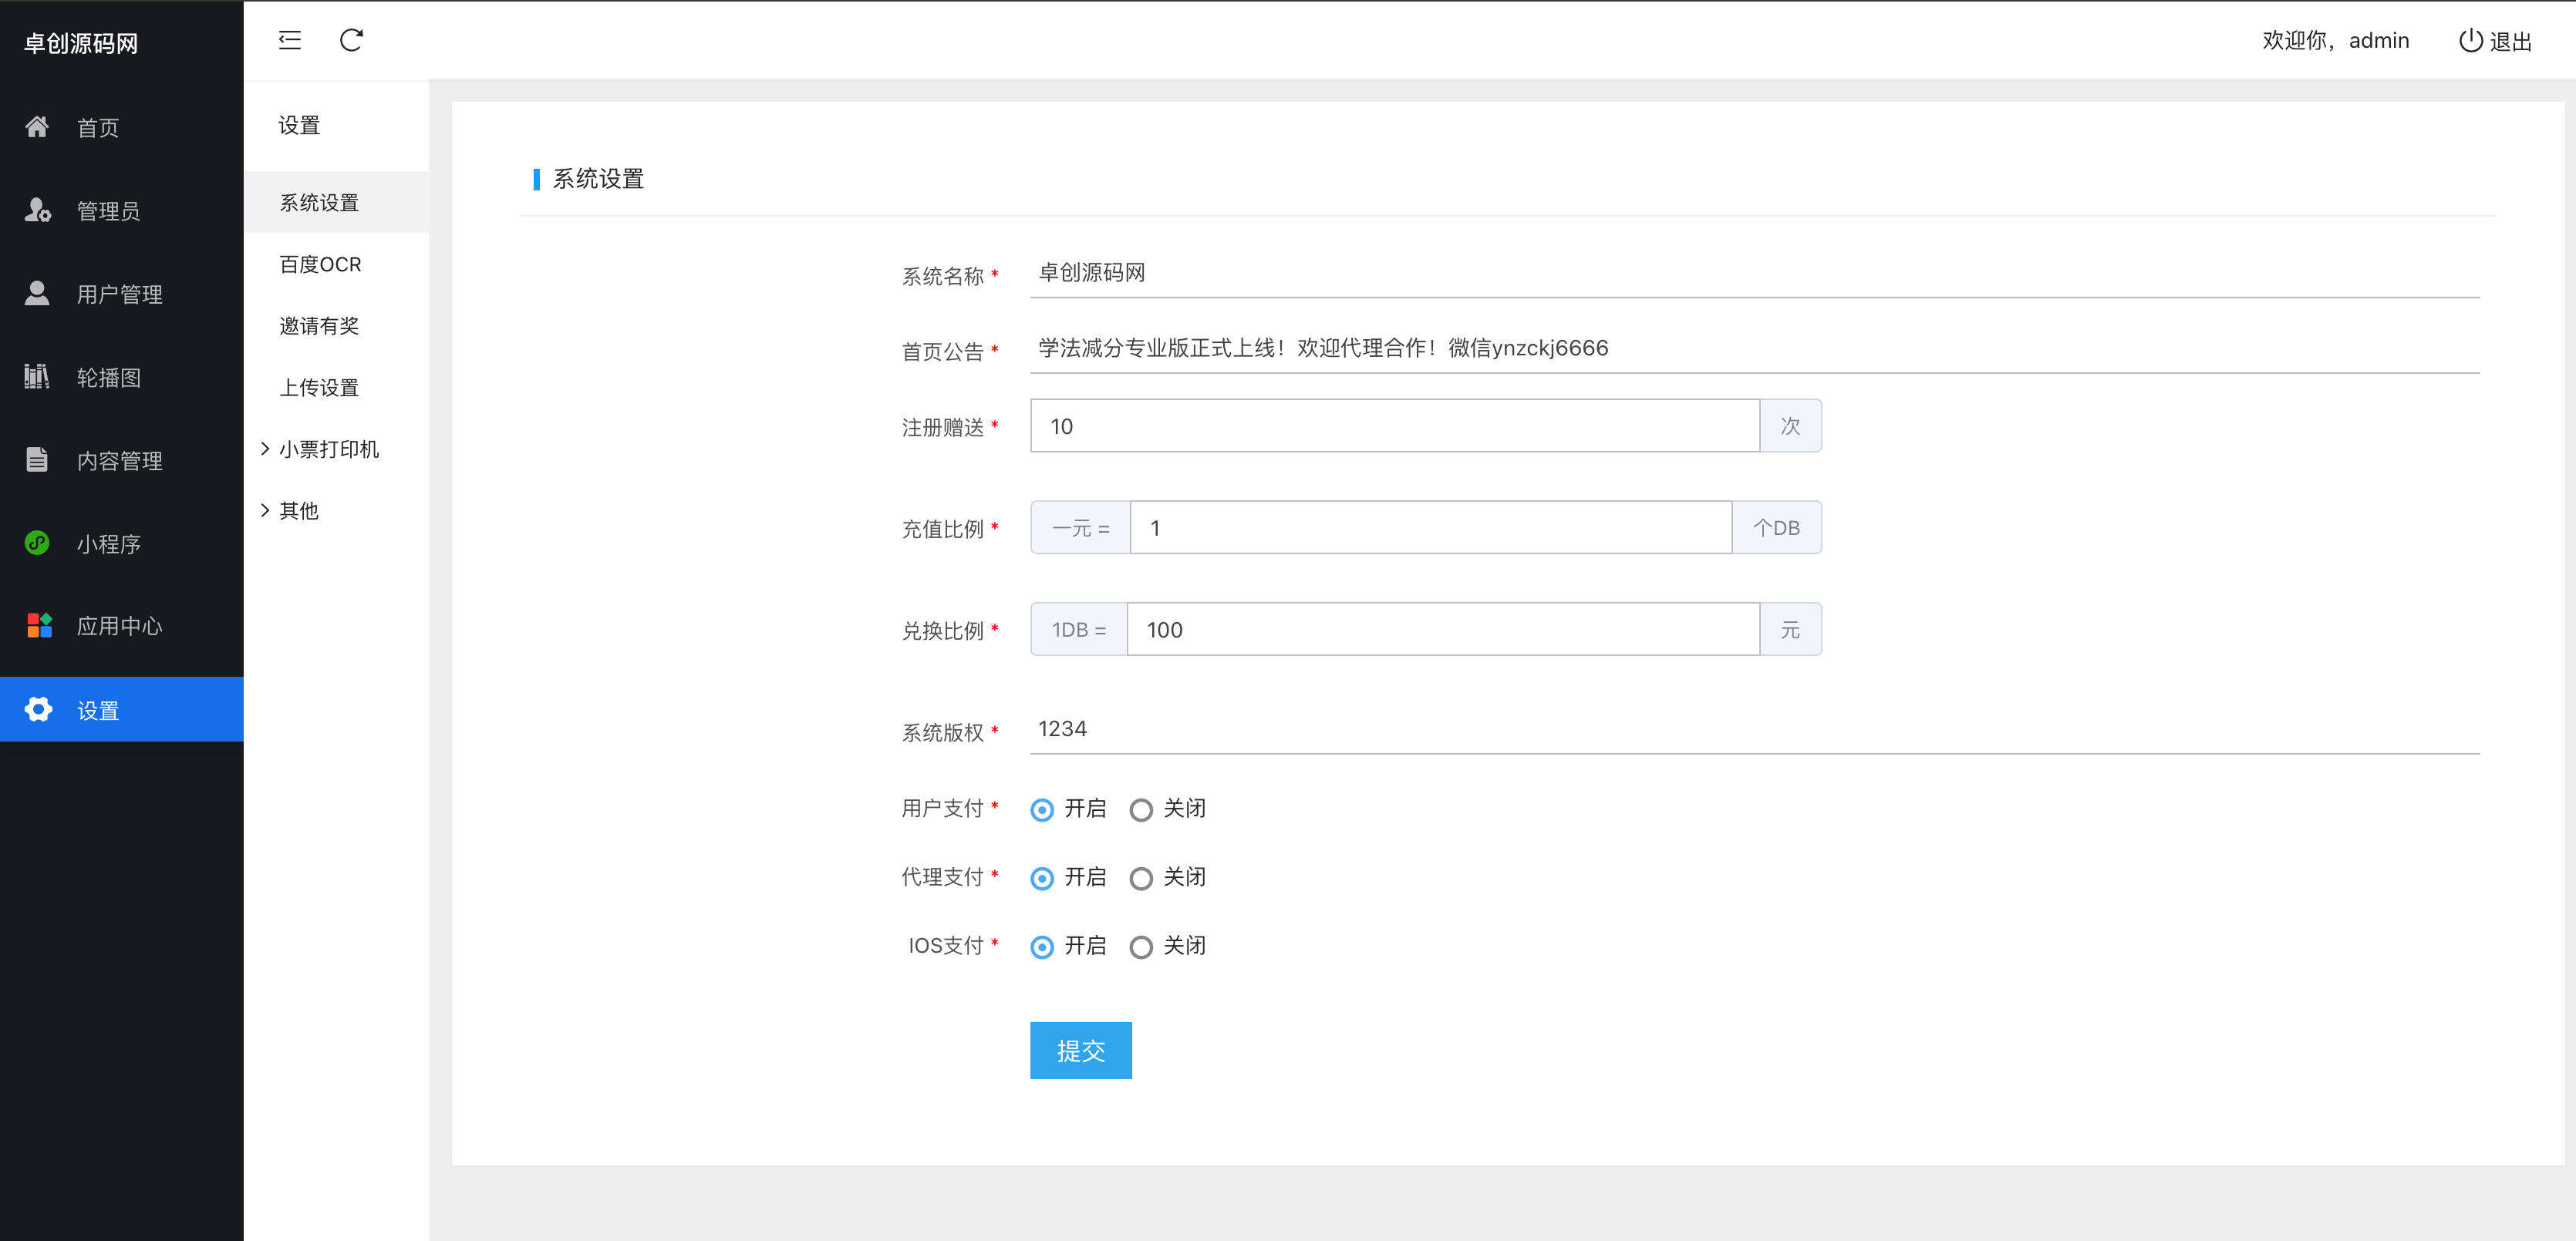Open the 应用中心 app center icon
The width and height of the screenshot is (2576, 1241).
coord(38,625)
